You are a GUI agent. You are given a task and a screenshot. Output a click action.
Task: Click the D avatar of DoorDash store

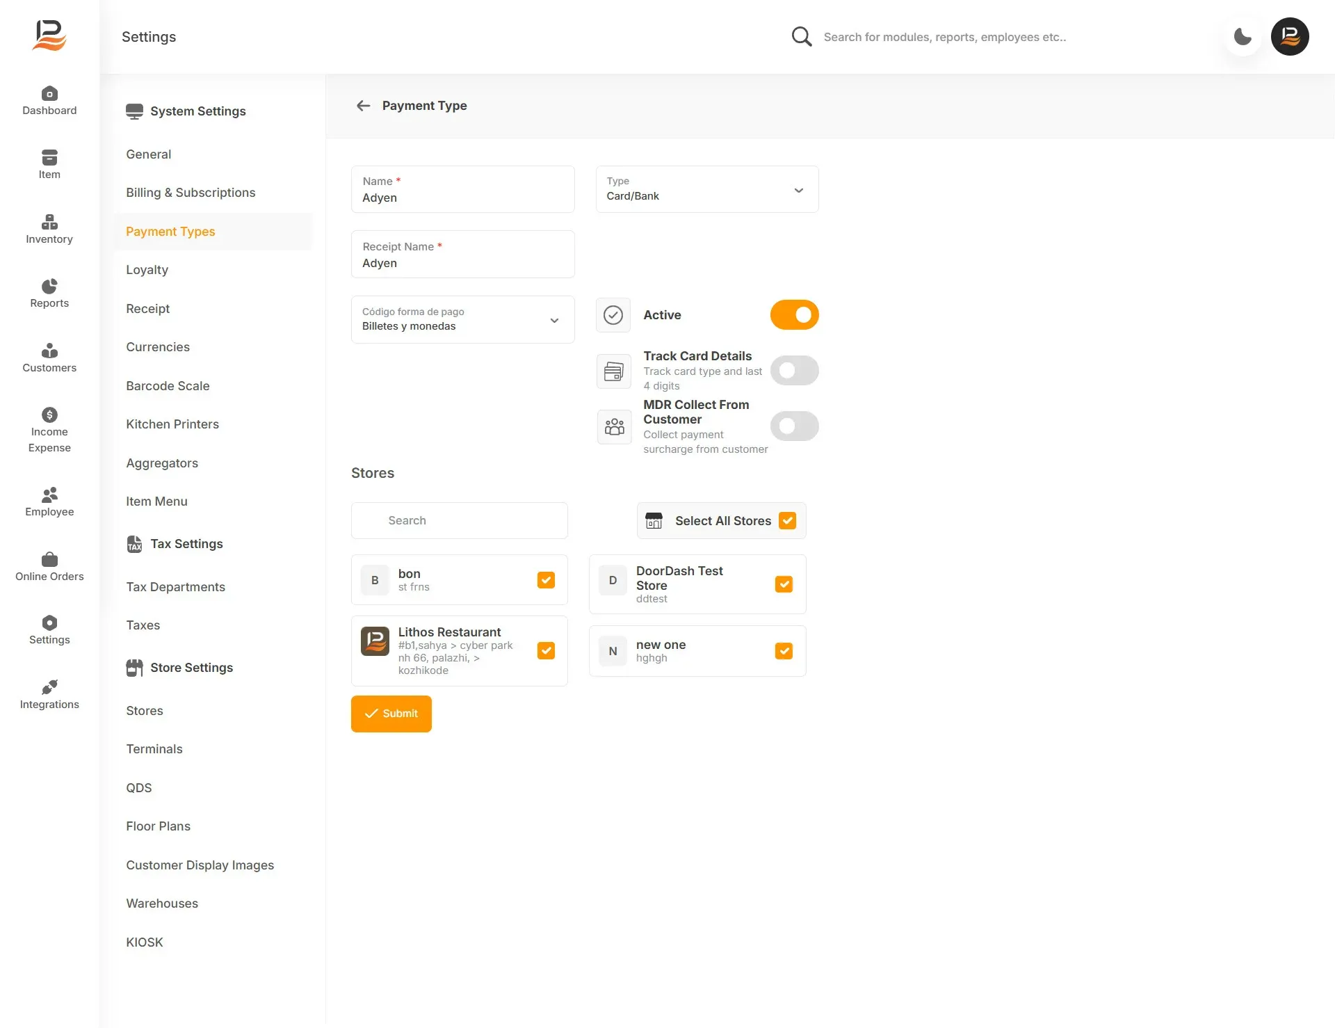point(613,580)
